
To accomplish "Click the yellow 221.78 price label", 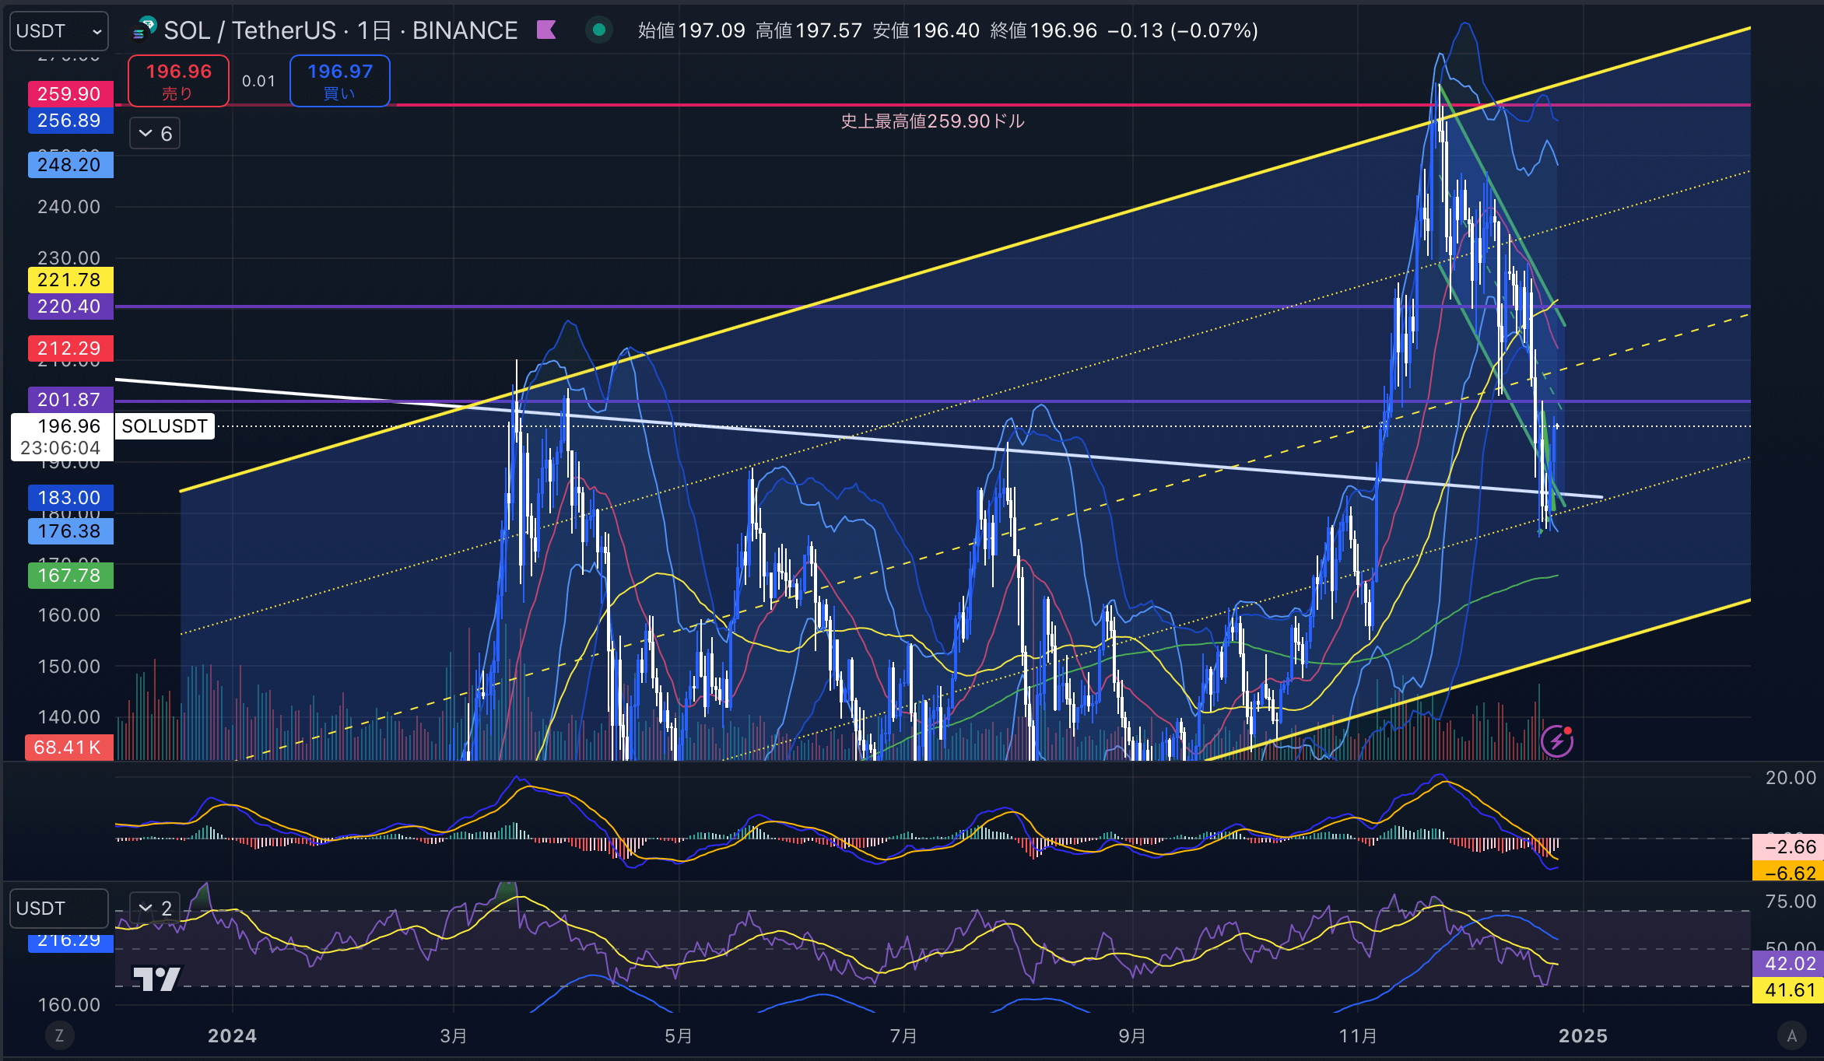I will 69,280.
